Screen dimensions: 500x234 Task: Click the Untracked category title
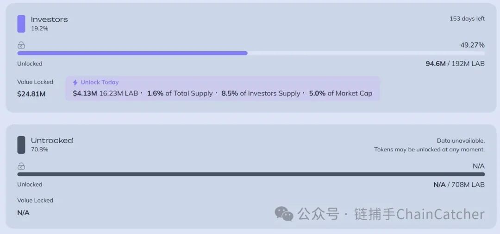pos(52,140)
